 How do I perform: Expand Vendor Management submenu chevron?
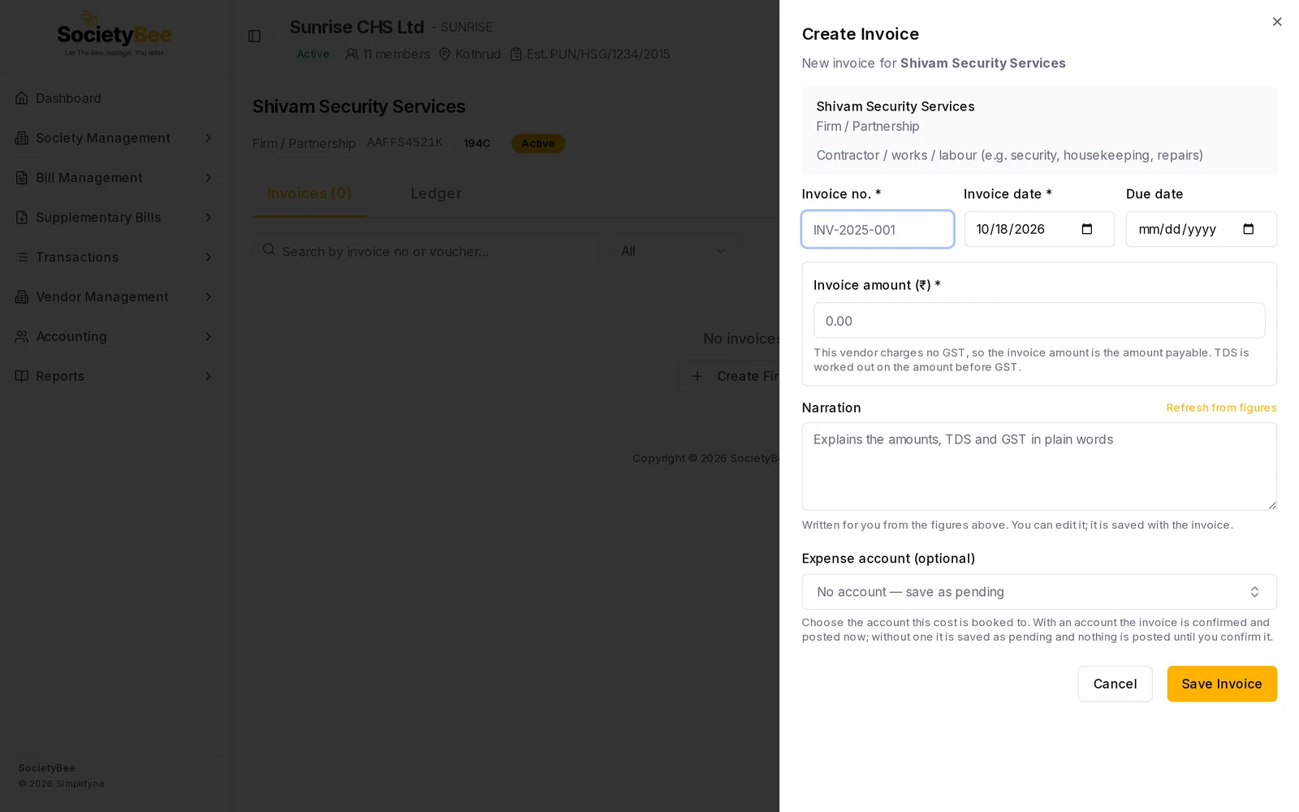208,297
